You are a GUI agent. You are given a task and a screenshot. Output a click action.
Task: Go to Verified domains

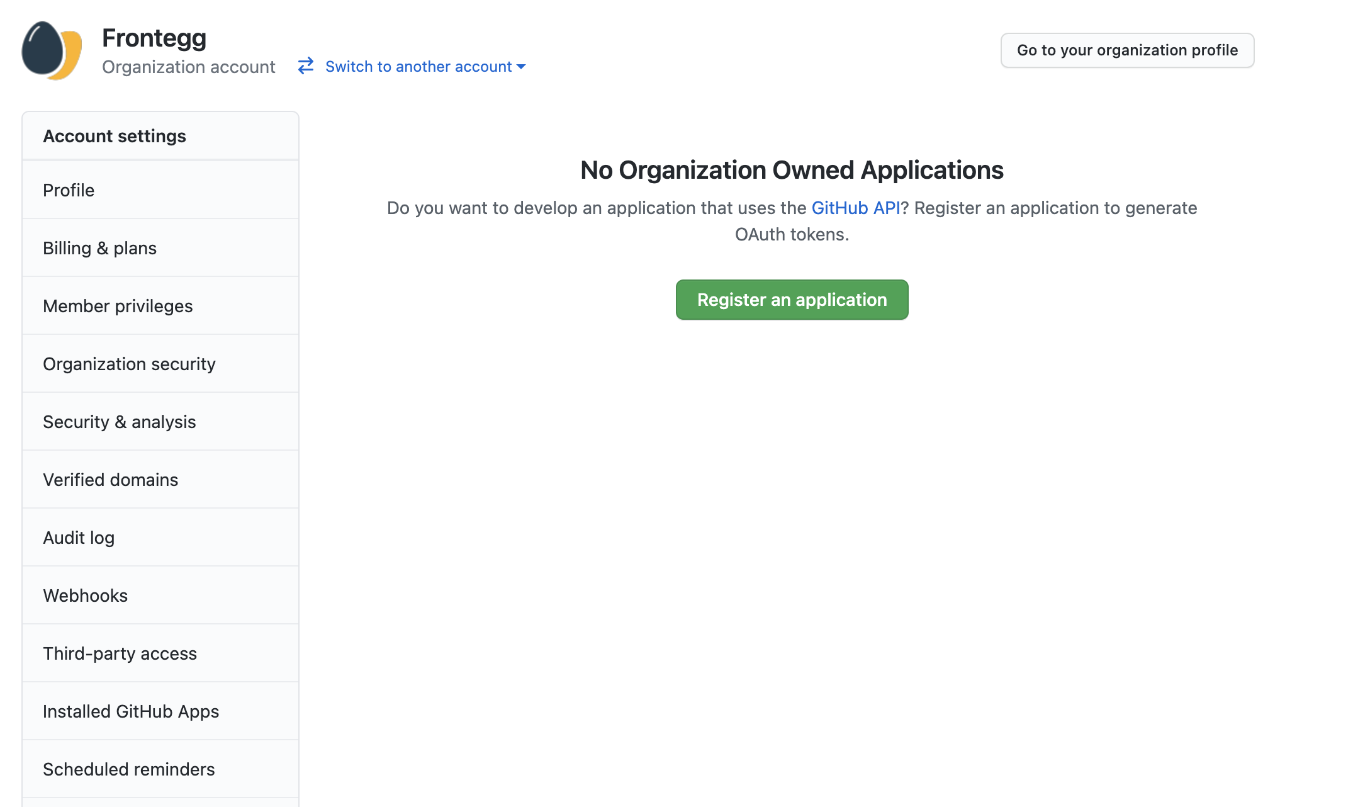click(110, 480)
